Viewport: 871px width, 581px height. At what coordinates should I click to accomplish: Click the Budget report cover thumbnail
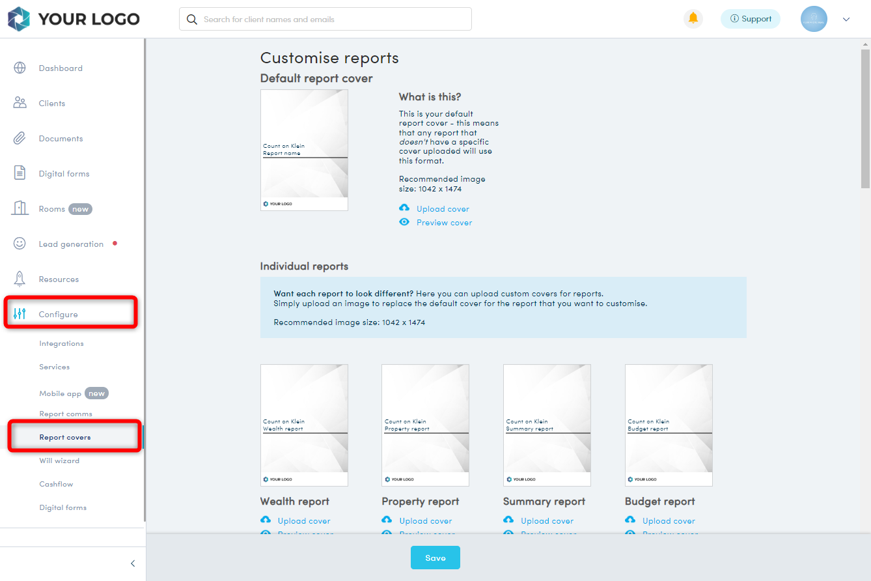coord(669,425)
